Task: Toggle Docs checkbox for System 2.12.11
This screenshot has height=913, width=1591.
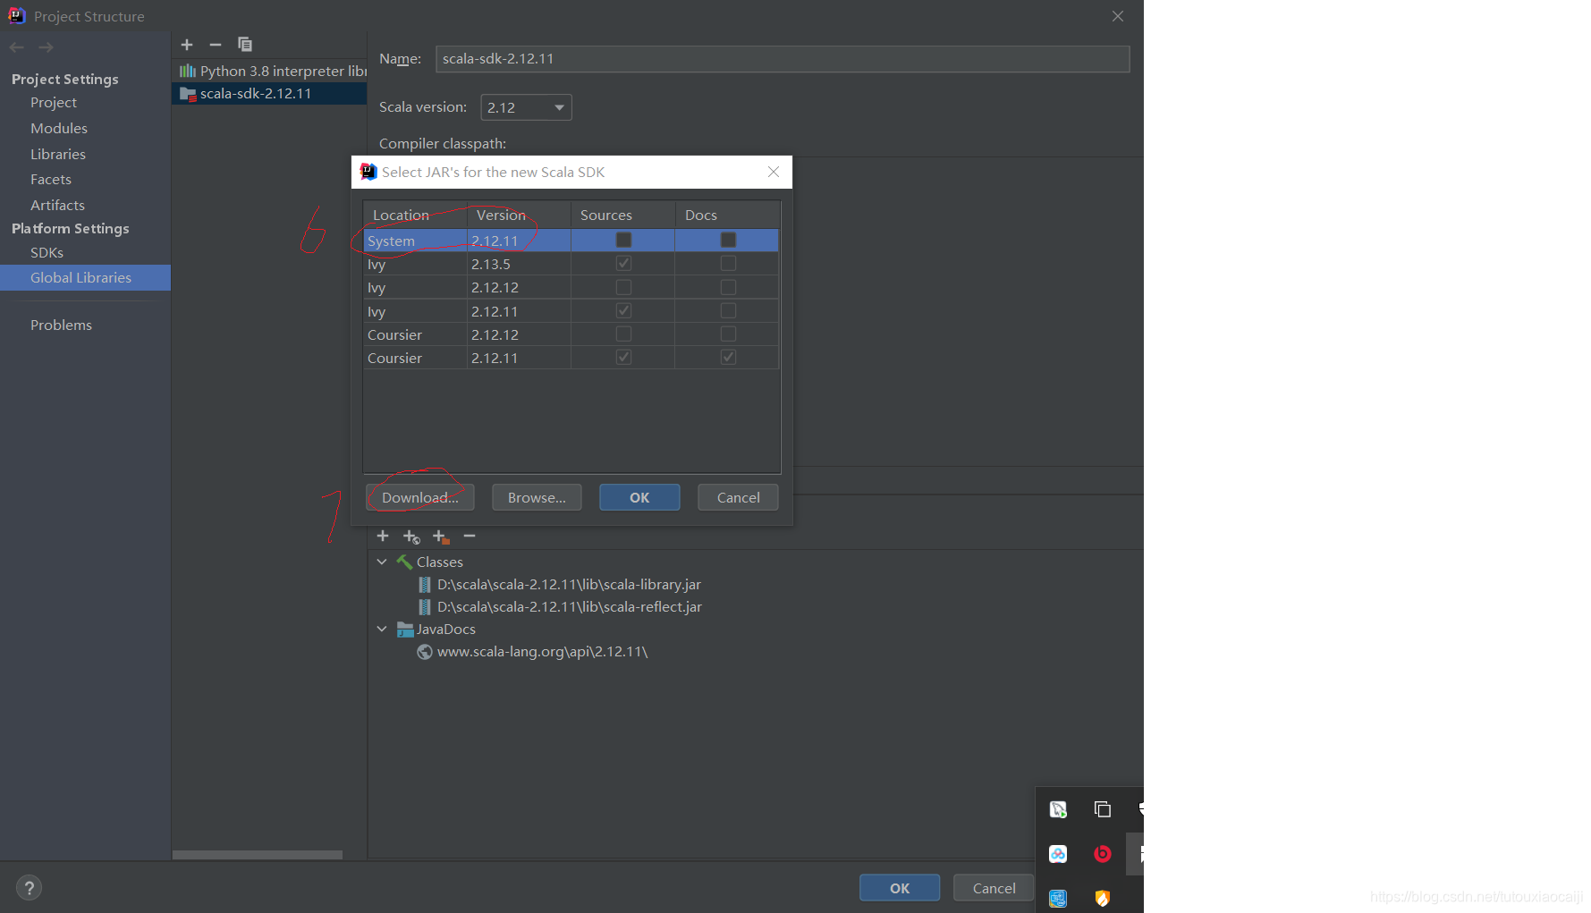Action: (728, 240)
